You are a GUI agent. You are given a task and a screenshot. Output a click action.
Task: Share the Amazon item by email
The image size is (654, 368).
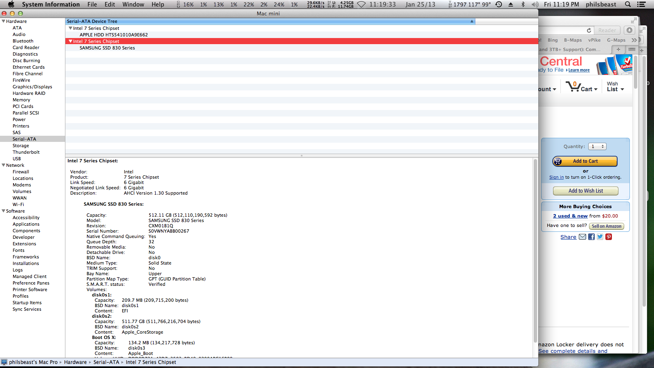pos(582,237)
